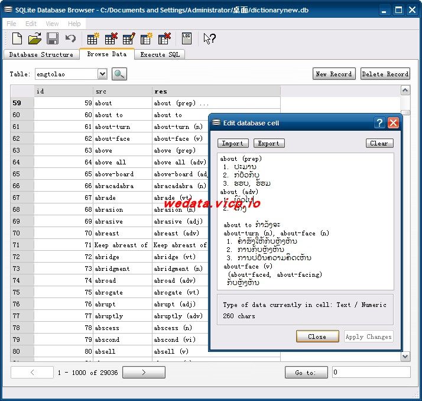Click the res cell 'abroad (adv)'
Screen dimensions: 422x401
180,280
